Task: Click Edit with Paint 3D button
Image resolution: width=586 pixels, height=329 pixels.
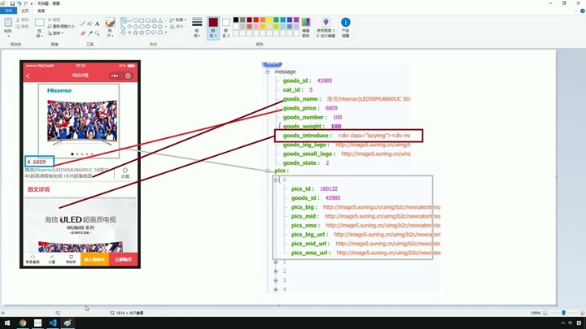Action: pos(326,28)
